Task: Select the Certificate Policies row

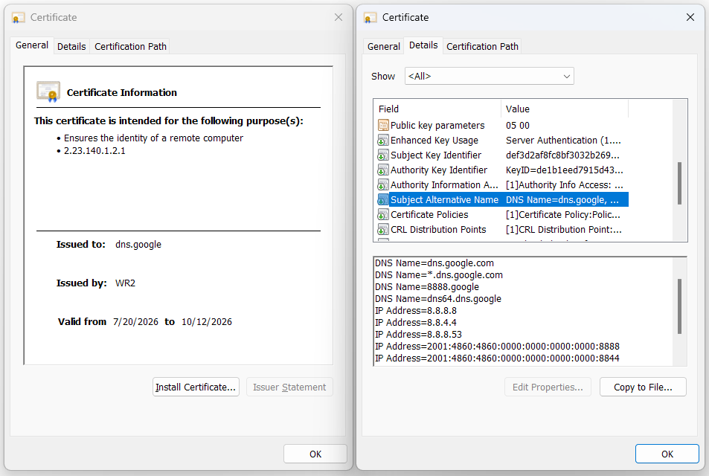Action: [502, 215]
